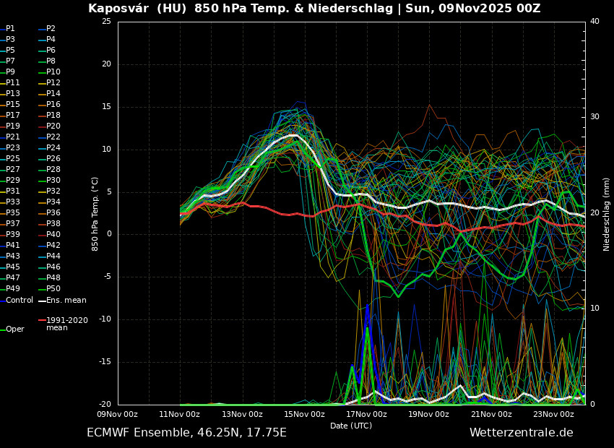Pick the P36 legend entry
Viewport: 614px width, 448px height.
point(53,213)
